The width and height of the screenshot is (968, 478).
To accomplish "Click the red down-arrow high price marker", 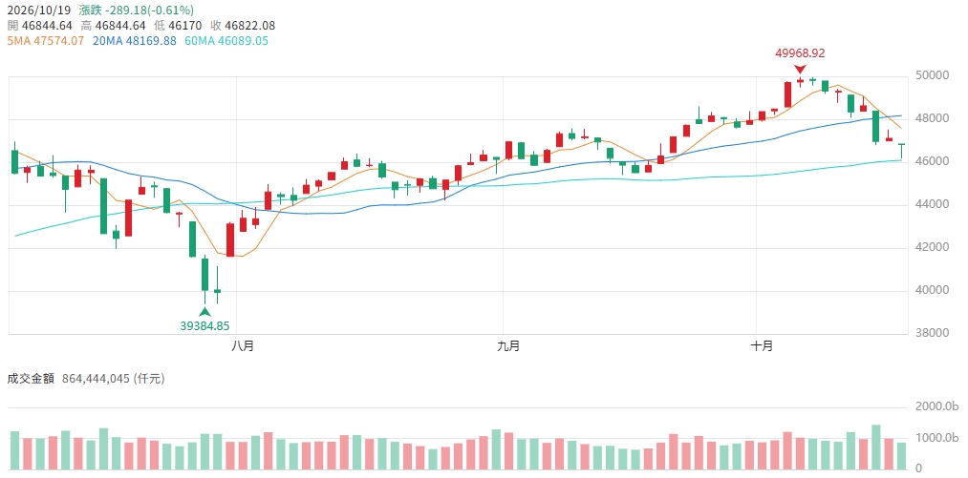I will coord(800,70).
